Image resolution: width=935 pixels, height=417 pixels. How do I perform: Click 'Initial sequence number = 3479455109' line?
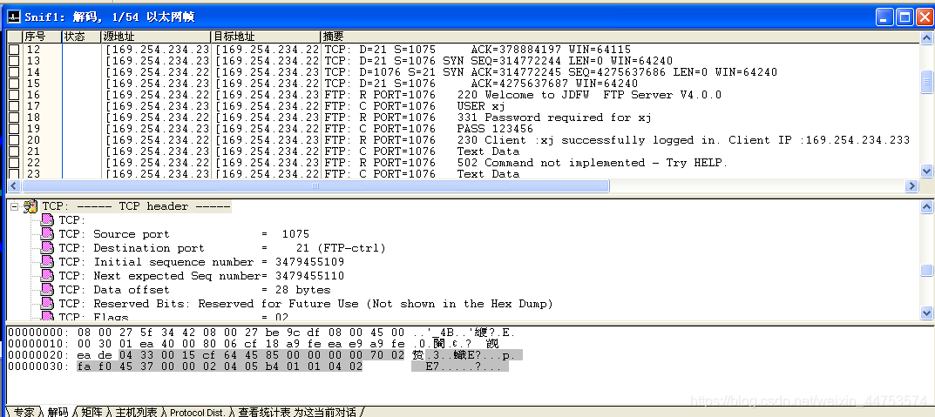[x=201, y=261]
